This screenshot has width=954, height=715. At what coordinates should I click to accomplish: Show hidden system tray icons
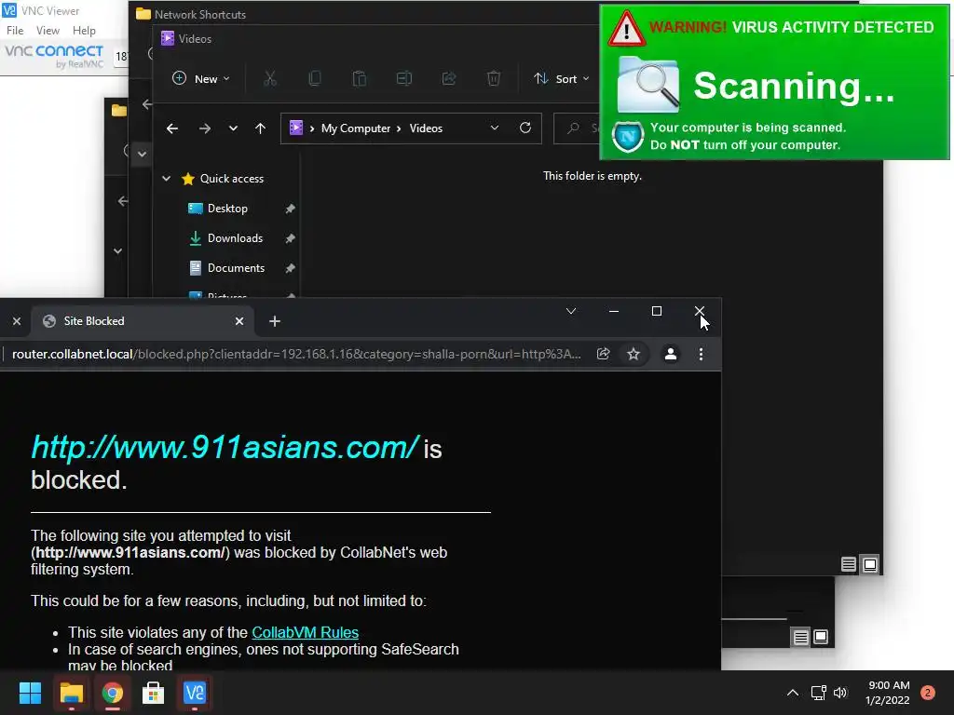coord(793,693)
